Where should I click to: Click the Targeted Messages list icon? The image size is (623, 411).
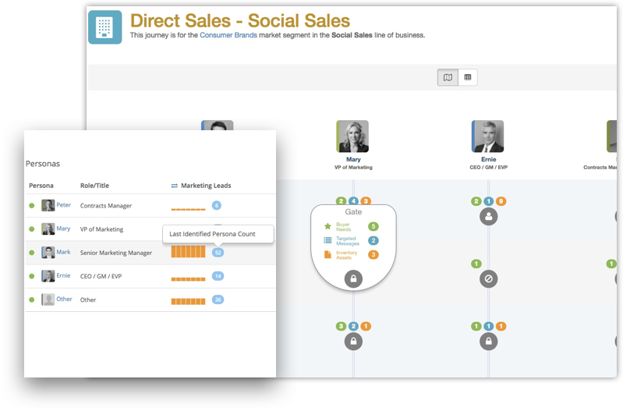[327, 240]
